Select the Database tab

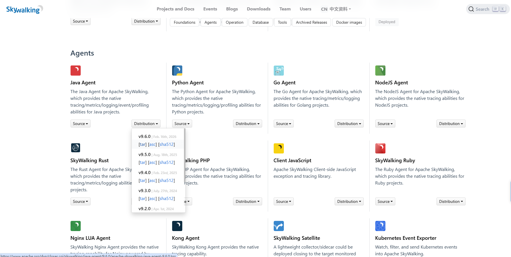(261, 22)
